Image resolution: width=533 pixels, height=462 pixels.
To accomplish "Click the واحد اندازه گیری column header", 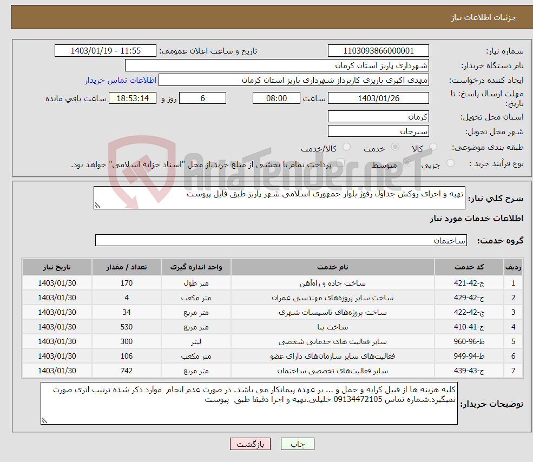I will pos(196,267).
